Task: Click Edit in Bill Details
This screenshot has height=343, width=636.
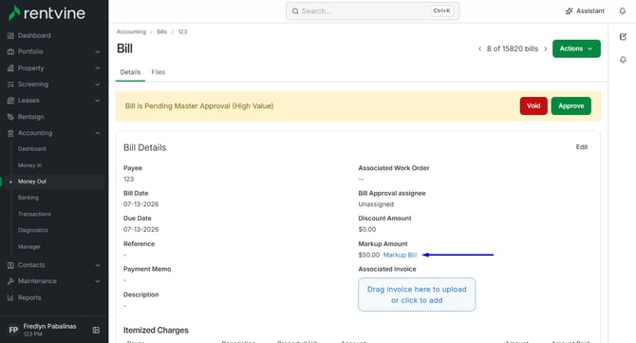Action: click(x=582, y=147)
